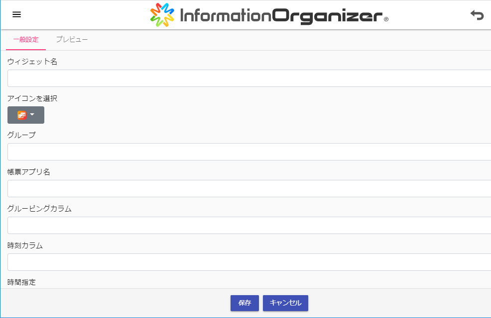
Task: Switch to the 一般設定 tab
Action: tap(26, 40)
